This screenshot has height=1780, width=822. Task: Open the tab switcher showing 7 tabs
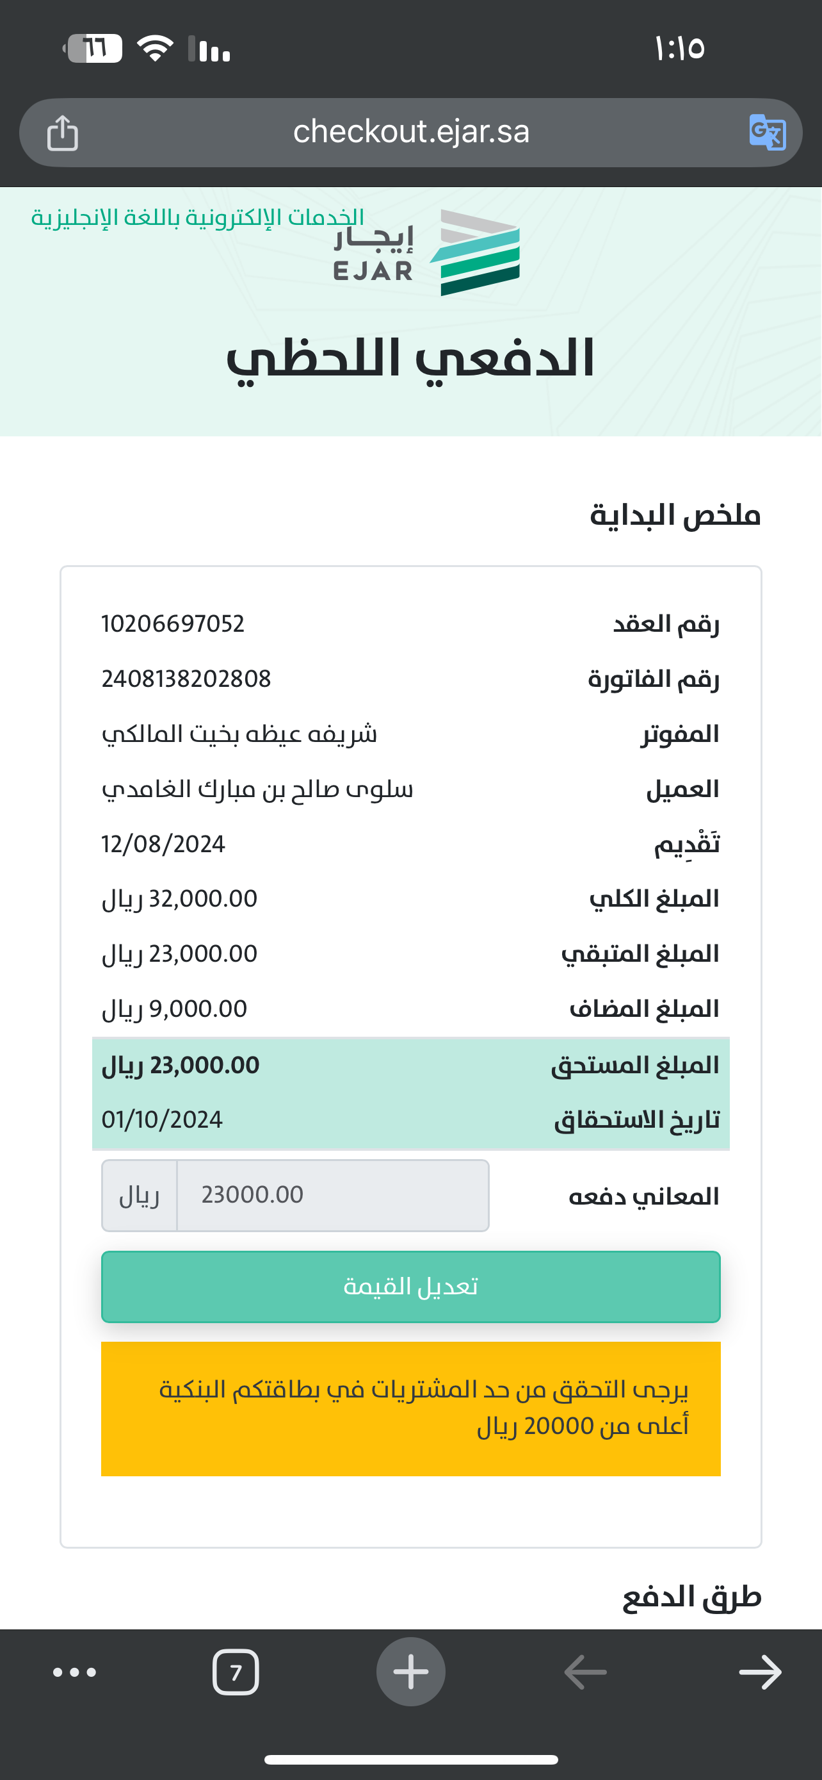[236, 1672]
